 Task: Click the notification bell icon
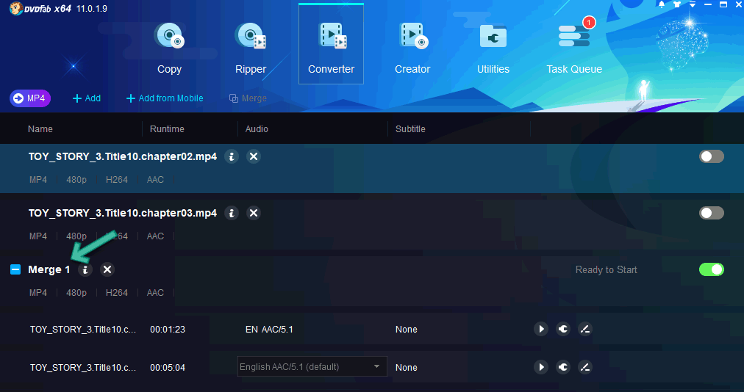662,4
